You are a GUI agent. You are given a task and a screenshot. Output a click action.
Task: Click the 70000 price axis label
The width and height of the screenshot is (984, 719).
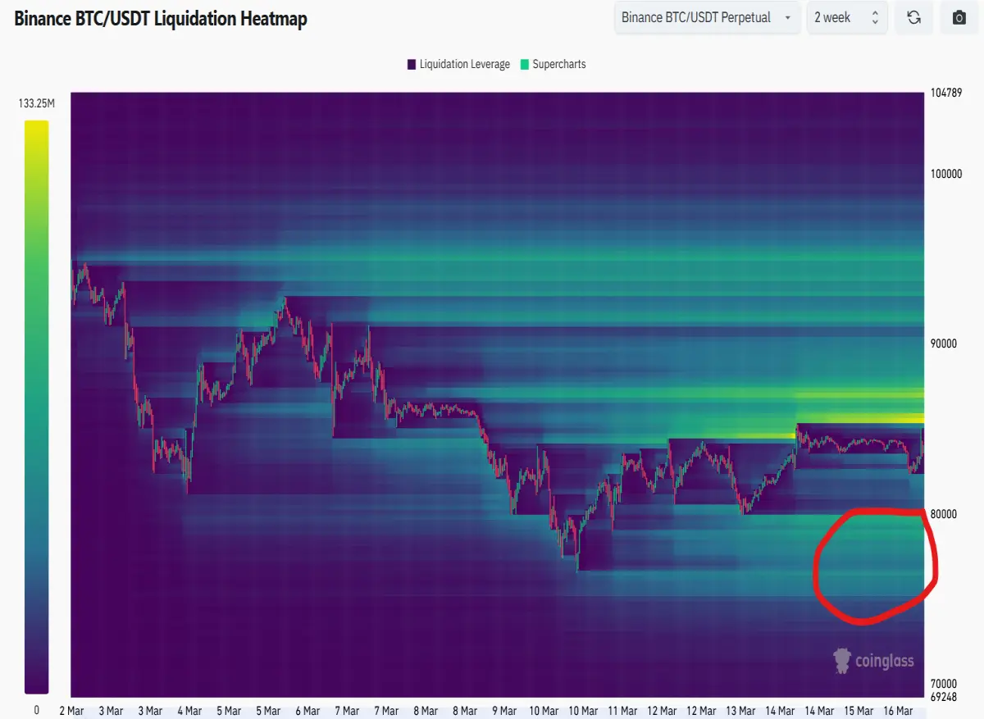click(x=945, y=684)
